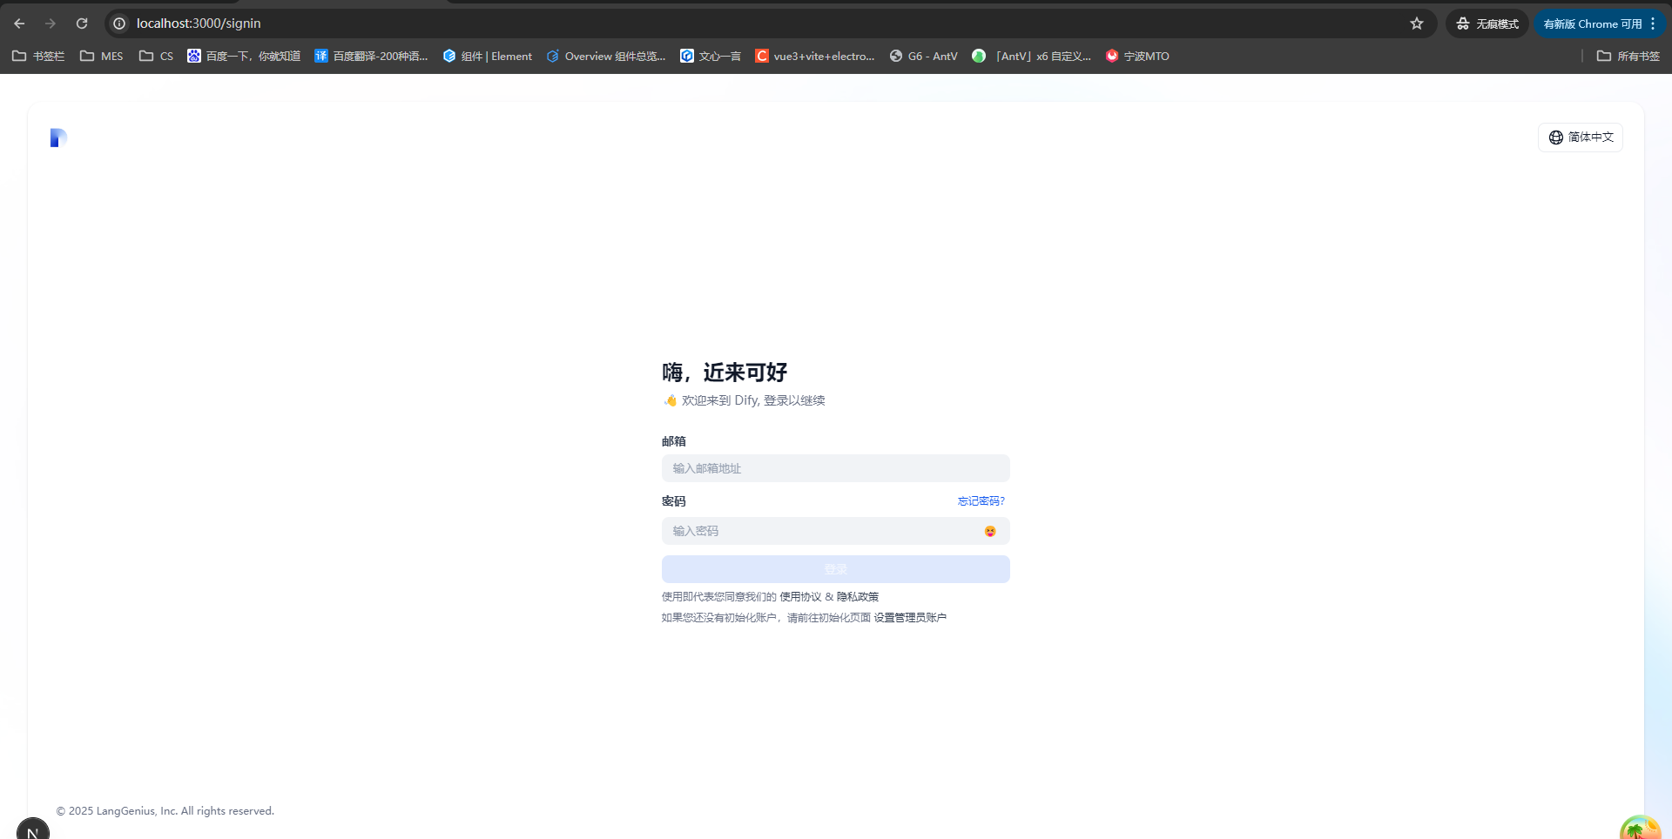Open the AntV x6 自定义 bookmark
1672x839 pixels.
coord(1031,56)
